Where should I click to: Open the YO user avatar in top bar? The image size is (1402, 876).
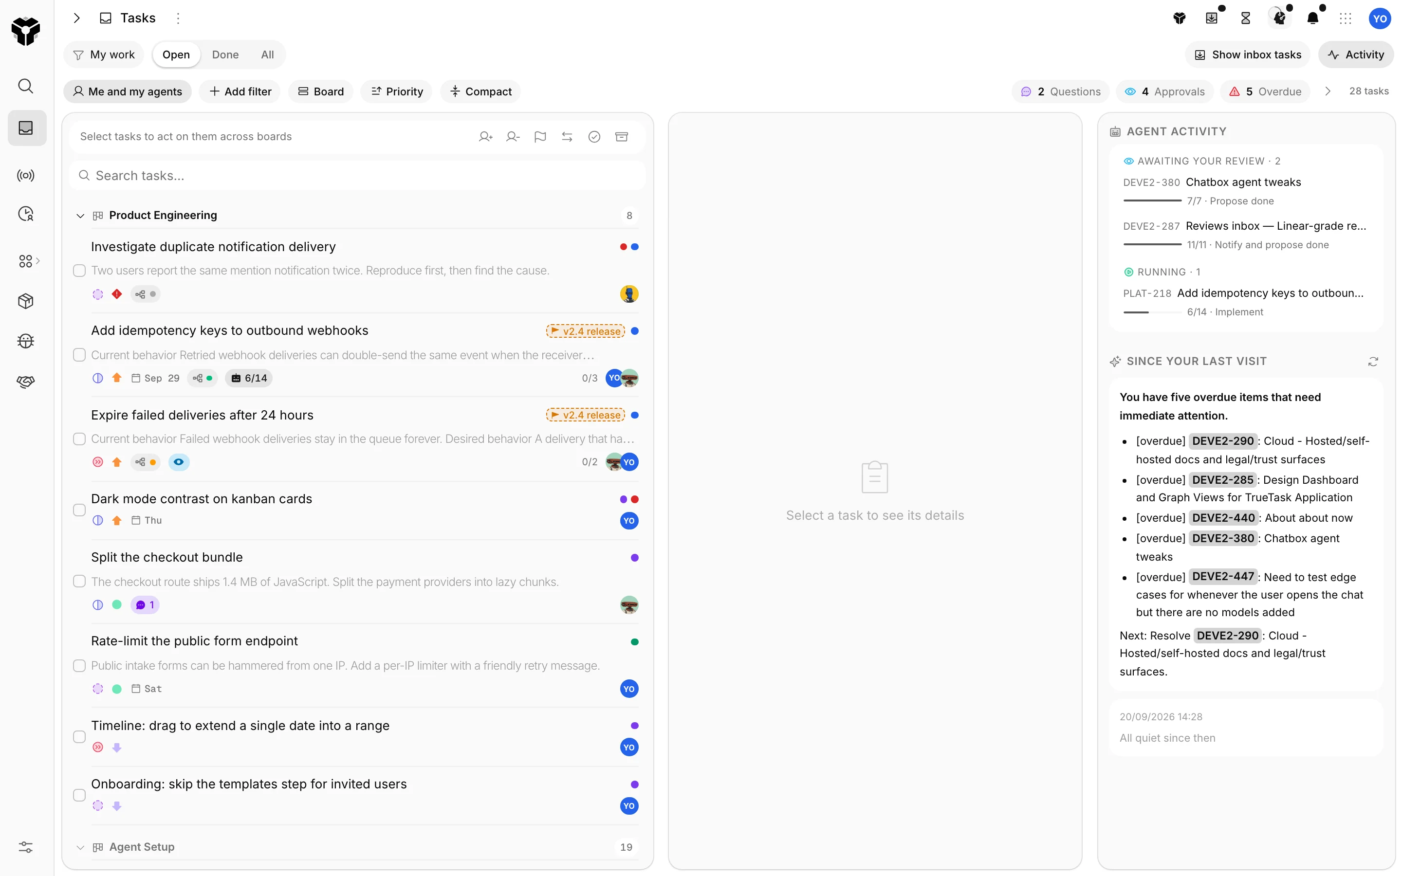(x=1380, y=18)
